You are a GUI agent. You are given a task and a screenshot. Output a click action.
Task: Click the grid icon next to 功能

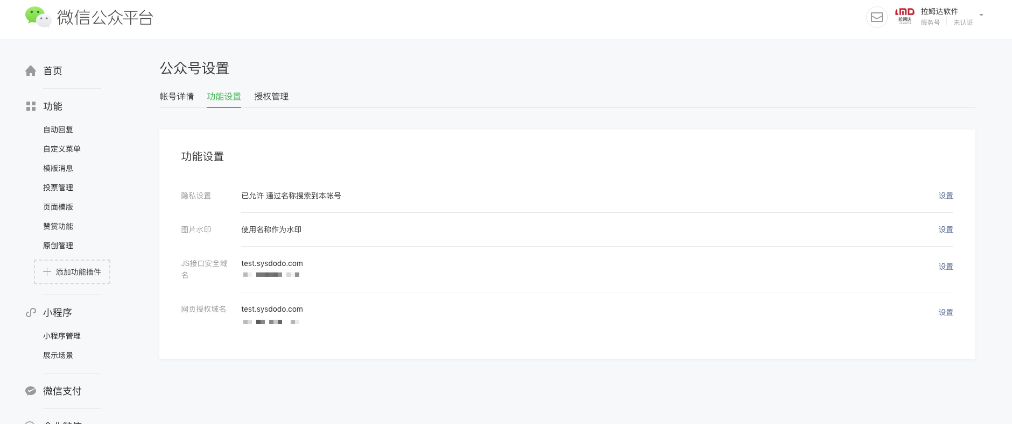tap(31, 106)
